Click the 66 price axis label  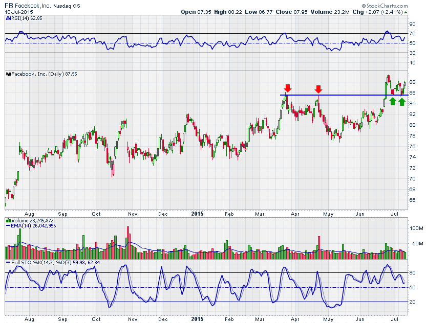[412, 200]
